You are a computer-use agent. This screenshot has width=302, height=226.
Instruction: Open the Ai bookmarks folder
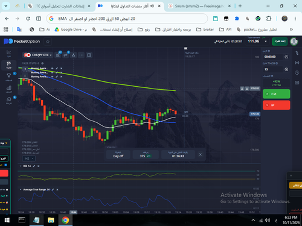tap(45, 30)
